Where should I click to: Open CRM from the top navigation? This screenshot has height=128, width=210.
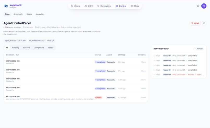tap(89, 6)
